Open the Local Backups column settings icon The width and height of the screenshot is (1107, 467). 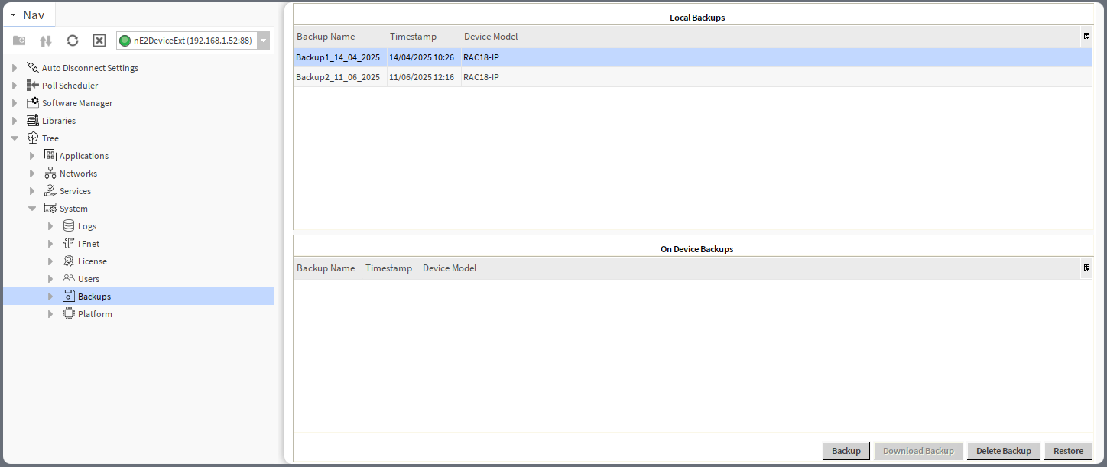pos(1086,36)
